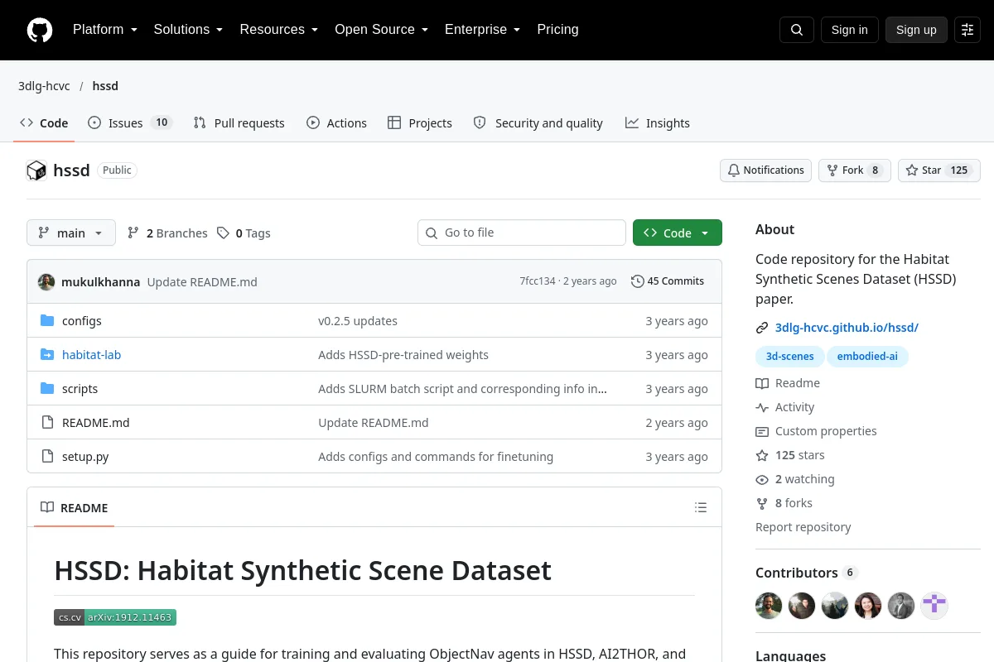
Task: Open the 3dlg-hcvc.github.io/hssd/ website link
Action: pos(847,328)
